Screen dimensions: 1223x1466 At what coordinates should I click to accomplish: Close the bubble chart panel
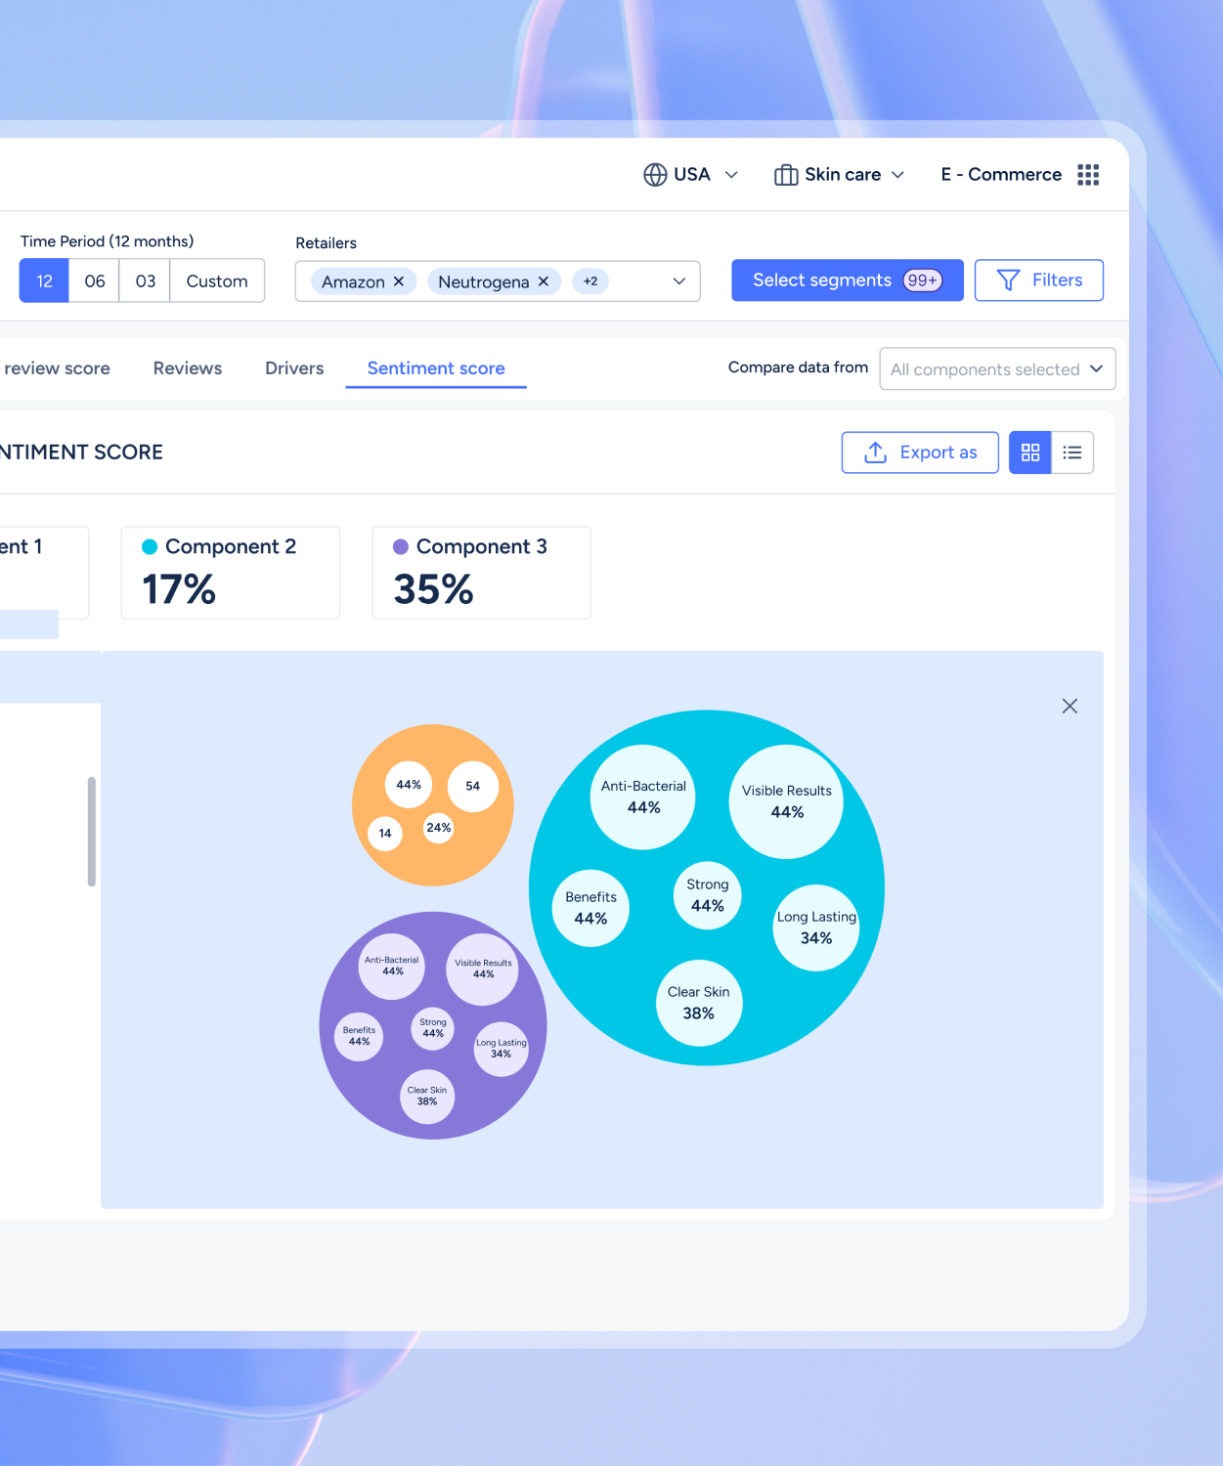point(1070,706)
